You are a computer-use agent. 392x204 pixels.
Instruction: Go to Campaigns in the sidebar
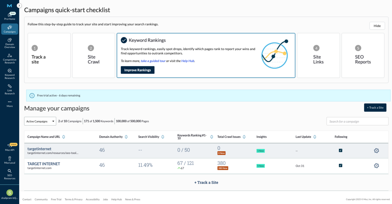click(9, 29)
